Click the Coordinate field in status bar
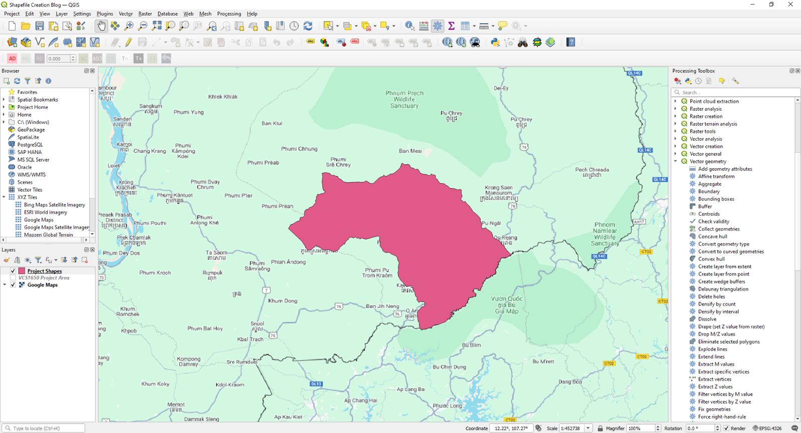Screen dimensions: 801x433 [511, 428]
